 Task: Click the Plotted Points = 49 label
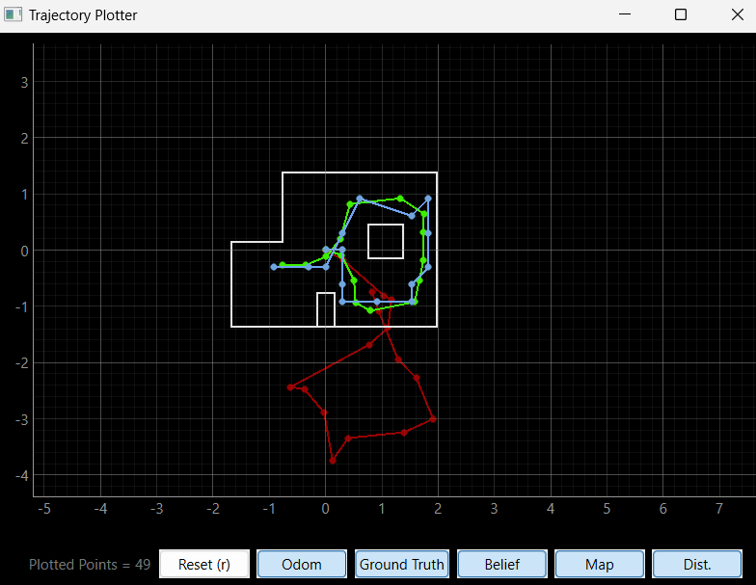pos(90,565)
